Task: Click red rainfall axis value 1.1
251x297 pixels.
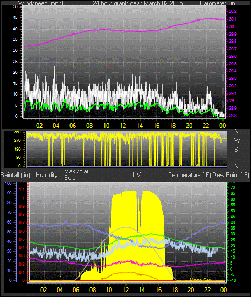Action: (22, 190)
